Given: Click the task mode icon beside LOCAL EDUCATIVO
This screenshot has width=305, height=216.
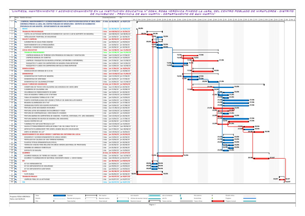Looking at the screenshot, I should pyautogui.click(x=16, y=50).
